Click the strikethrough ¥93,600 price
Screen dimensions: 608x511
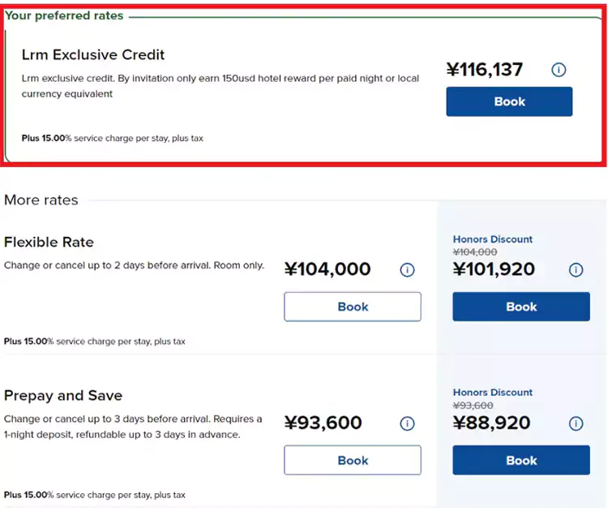click(475, 406)
